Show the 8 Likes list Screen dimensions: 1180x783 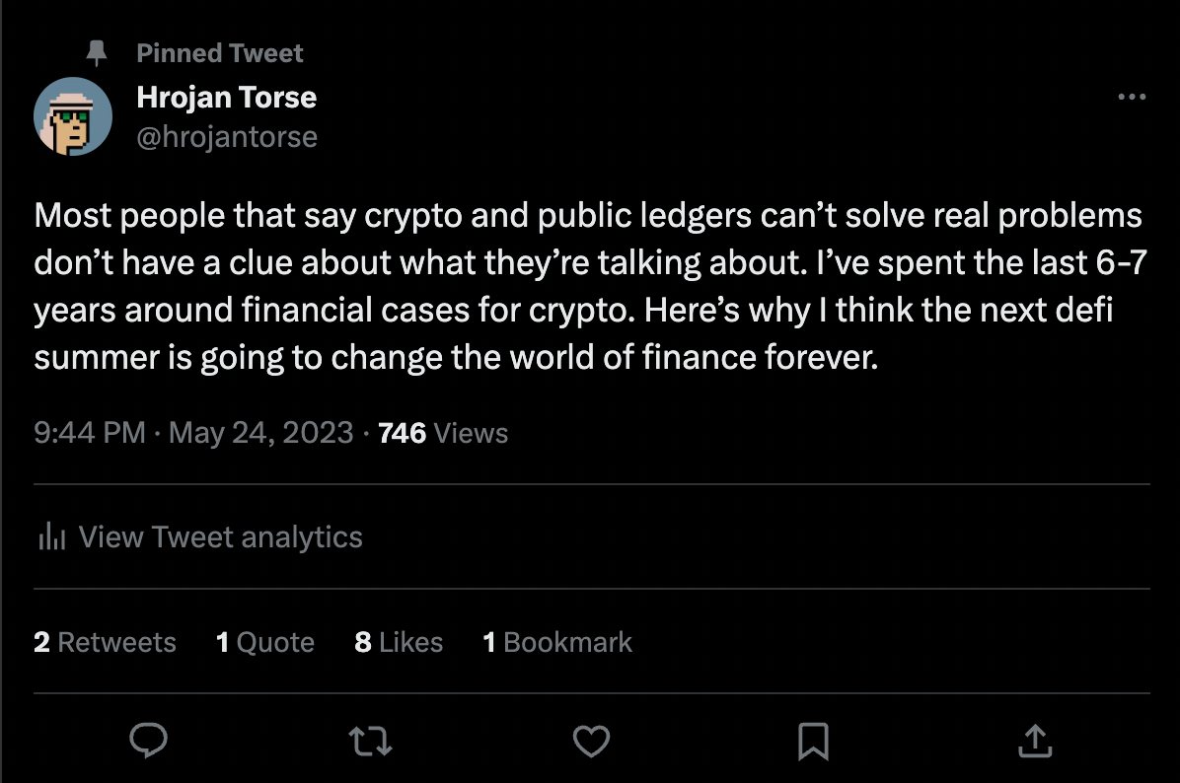[399, 643]
